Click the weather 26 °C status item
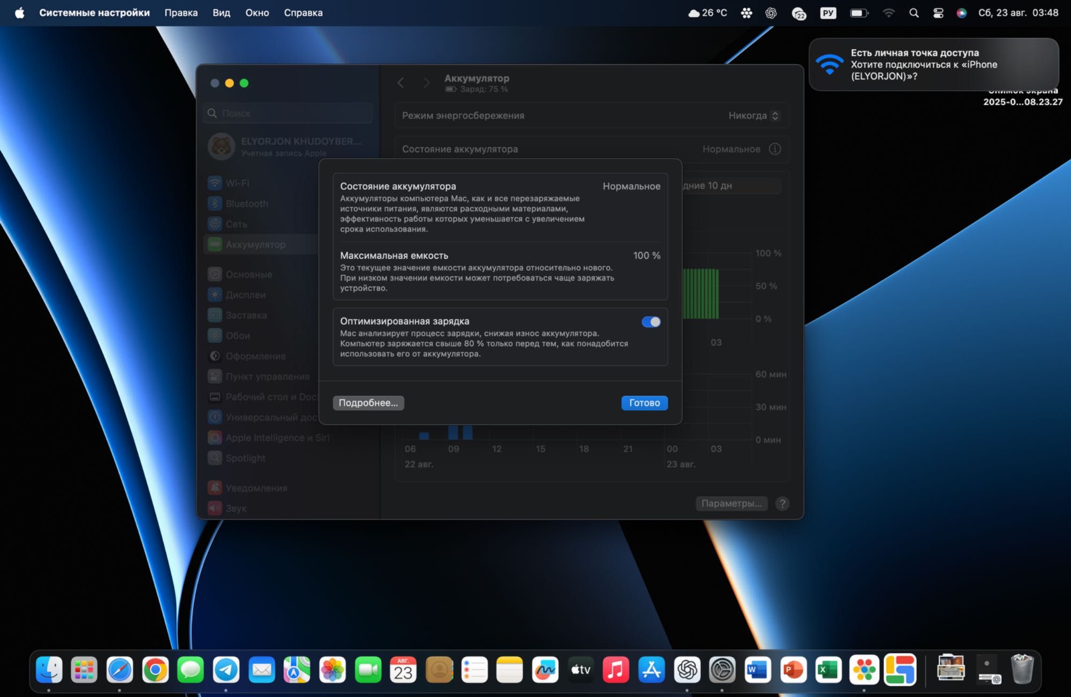Image resolution: width=1071 pixels, height=697 pixels. point(707,13)
